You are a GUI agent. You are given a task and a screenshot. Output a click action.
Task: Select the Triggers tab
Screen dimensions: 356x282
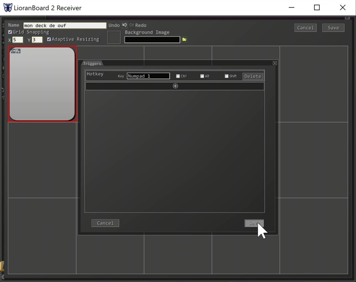[x=92, y=63]
